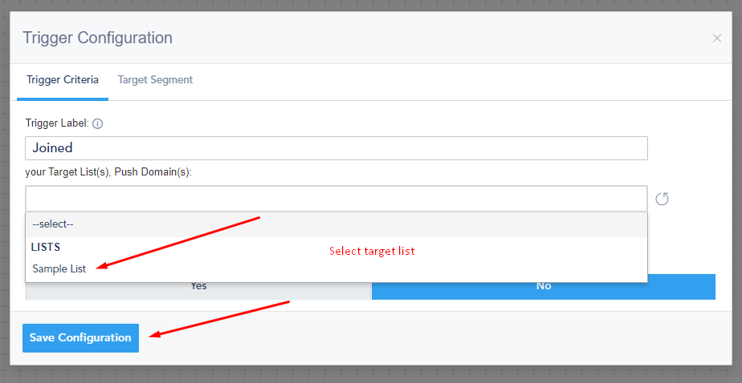Close the Trigger Configuration dialog
This screenshot has height=383, width=742.
pyautogui.click(x=716, y=38)
